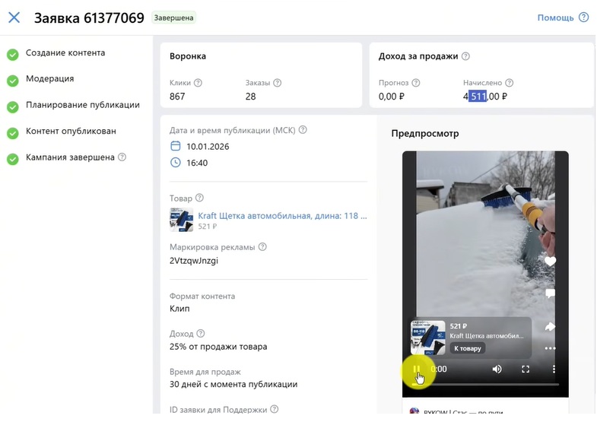Click the 30 дней с момента публикации text

point(233,384)
